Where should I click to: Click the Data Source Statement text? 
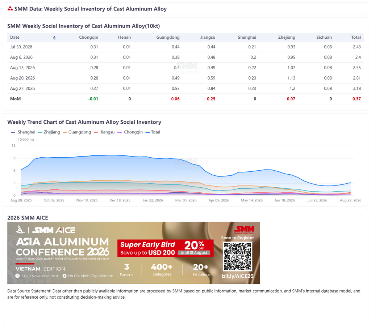[x=184, y=294]
